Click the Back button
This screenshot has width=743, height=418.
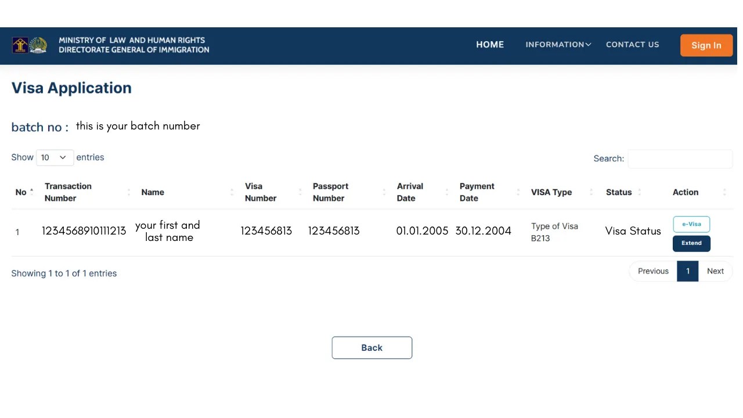372,348
